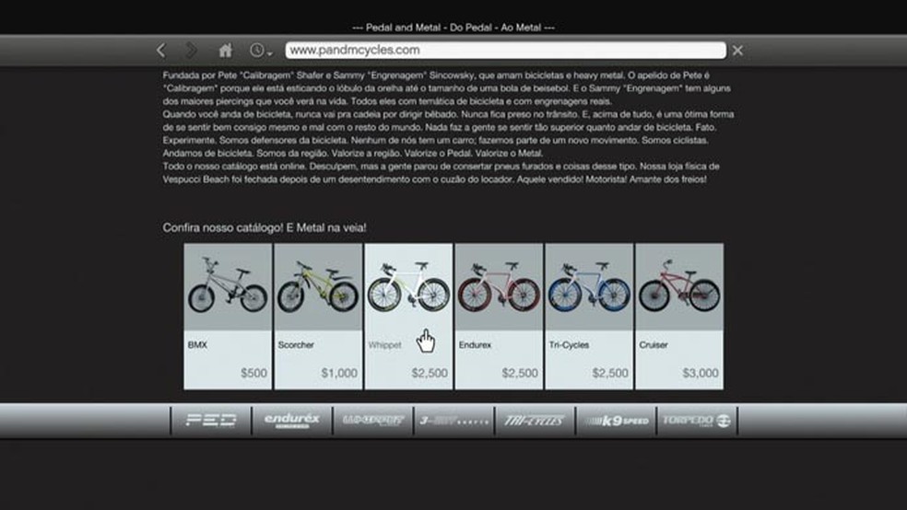Click the browser forward arrow

click(x=192, y=51)
